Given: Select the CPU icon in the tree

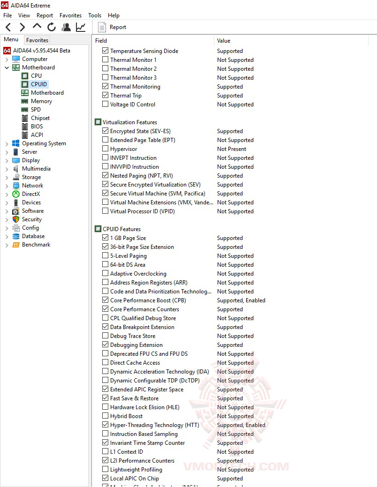Looking at the screenshot, I should [25, 76].
